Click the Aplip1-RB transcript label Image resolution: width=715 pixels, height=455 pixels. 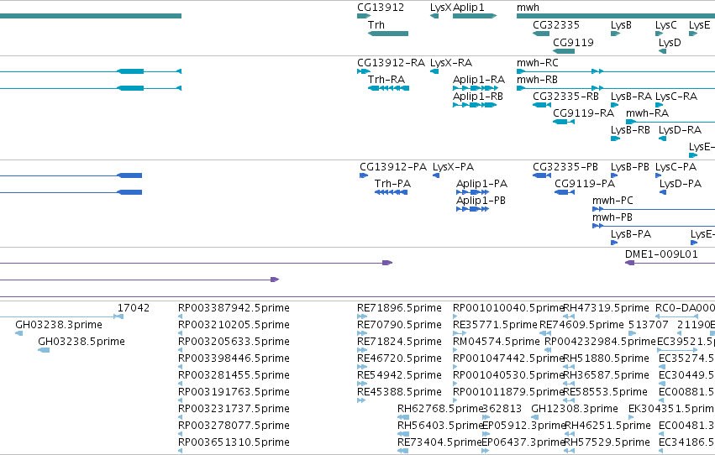click(x=478, y=97)
